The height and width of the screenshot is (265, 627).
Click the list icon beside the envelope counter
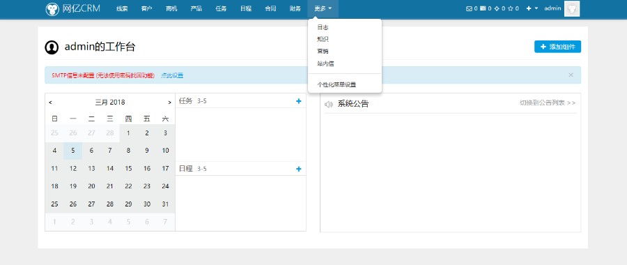[x=483, y=8]
